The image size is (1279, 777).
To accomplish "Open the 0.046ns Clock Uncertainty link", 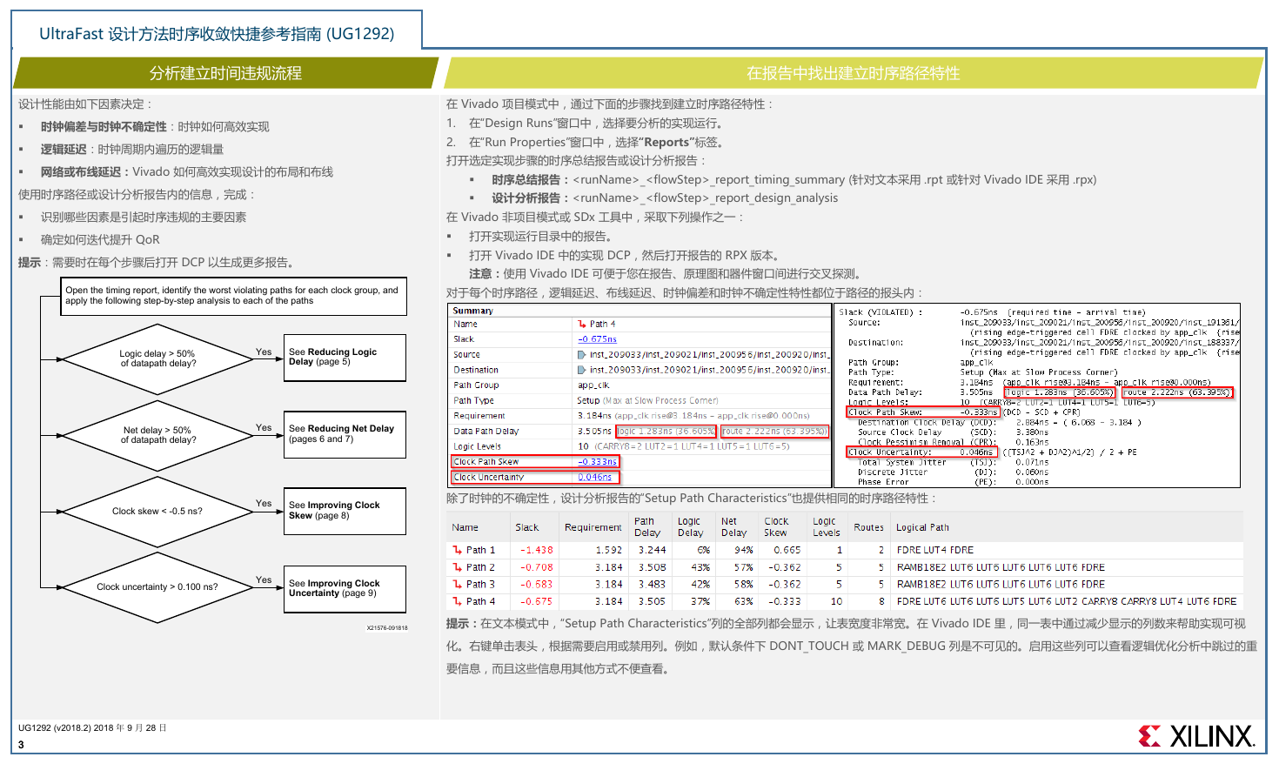I will tap(595, 477).
